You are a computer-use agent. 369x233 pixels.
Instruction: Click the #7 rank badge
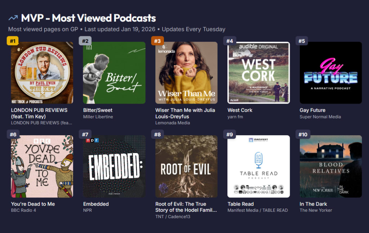[85, 134]
